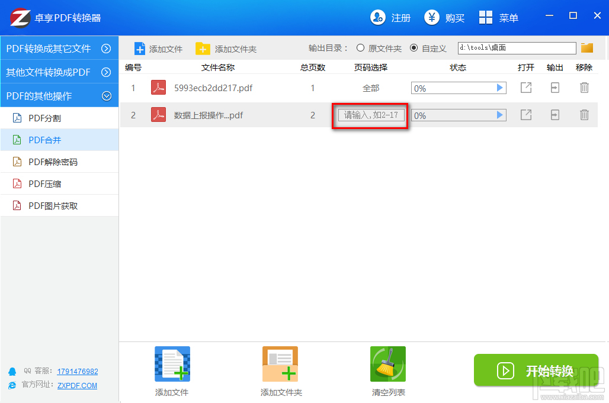Select PDF解除密码 in sidebar
The height and width of the screenshot is (403, 609).
point(59,162)
